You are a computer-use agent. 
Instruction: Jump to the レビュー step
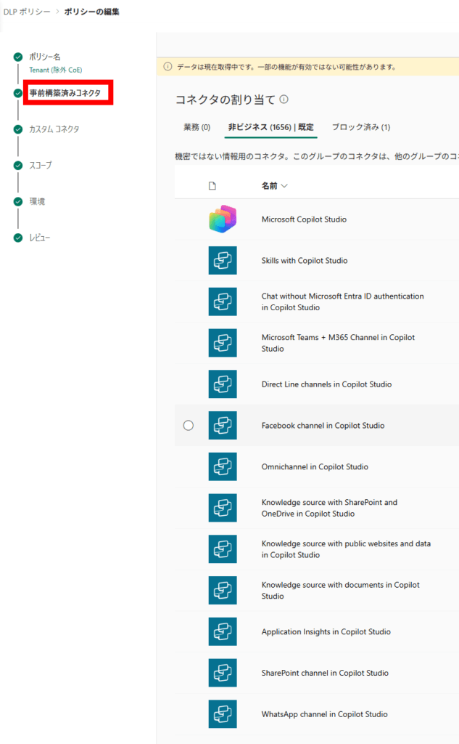[x=39, y=238]
